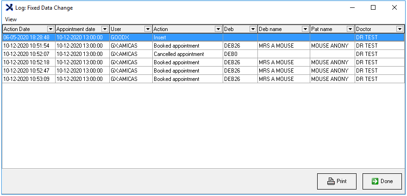Select the Cancelled appointment row

[x=178, y=54]
